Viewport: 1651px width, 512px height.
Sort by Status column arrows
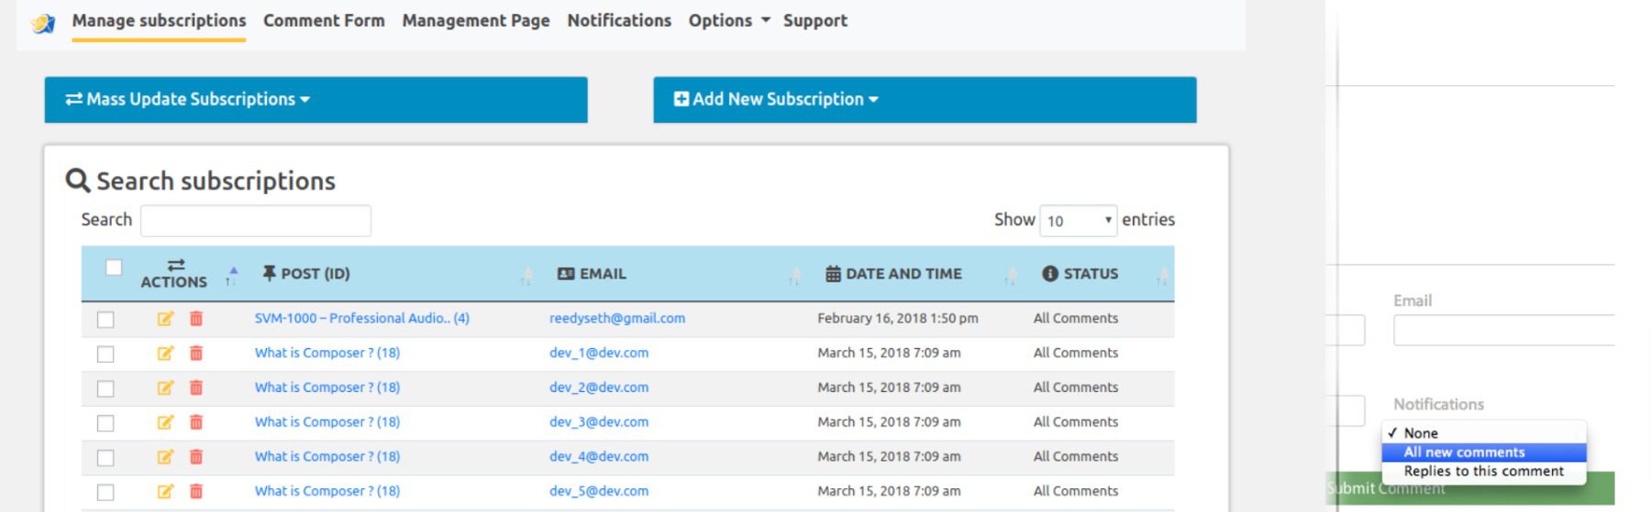pos(1163,276)
